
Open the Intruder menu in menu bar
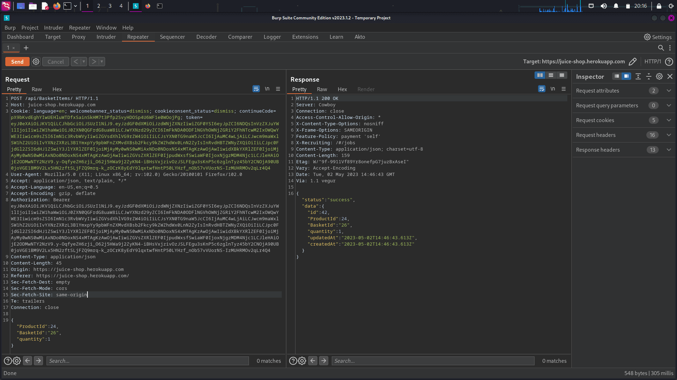(x=54, y=27)
